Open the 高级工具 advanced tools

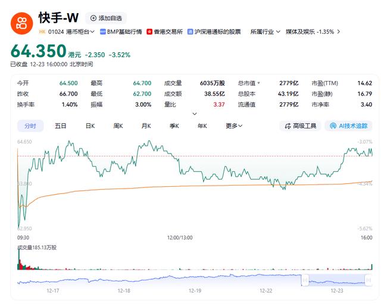tap(301, 126)
